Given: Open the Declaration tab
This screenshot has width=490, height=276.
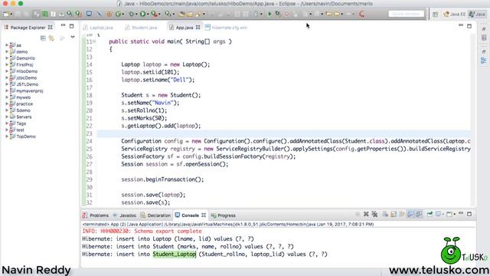Looking at the screenshot, I should pyautogui.click(x=155, y=215).
